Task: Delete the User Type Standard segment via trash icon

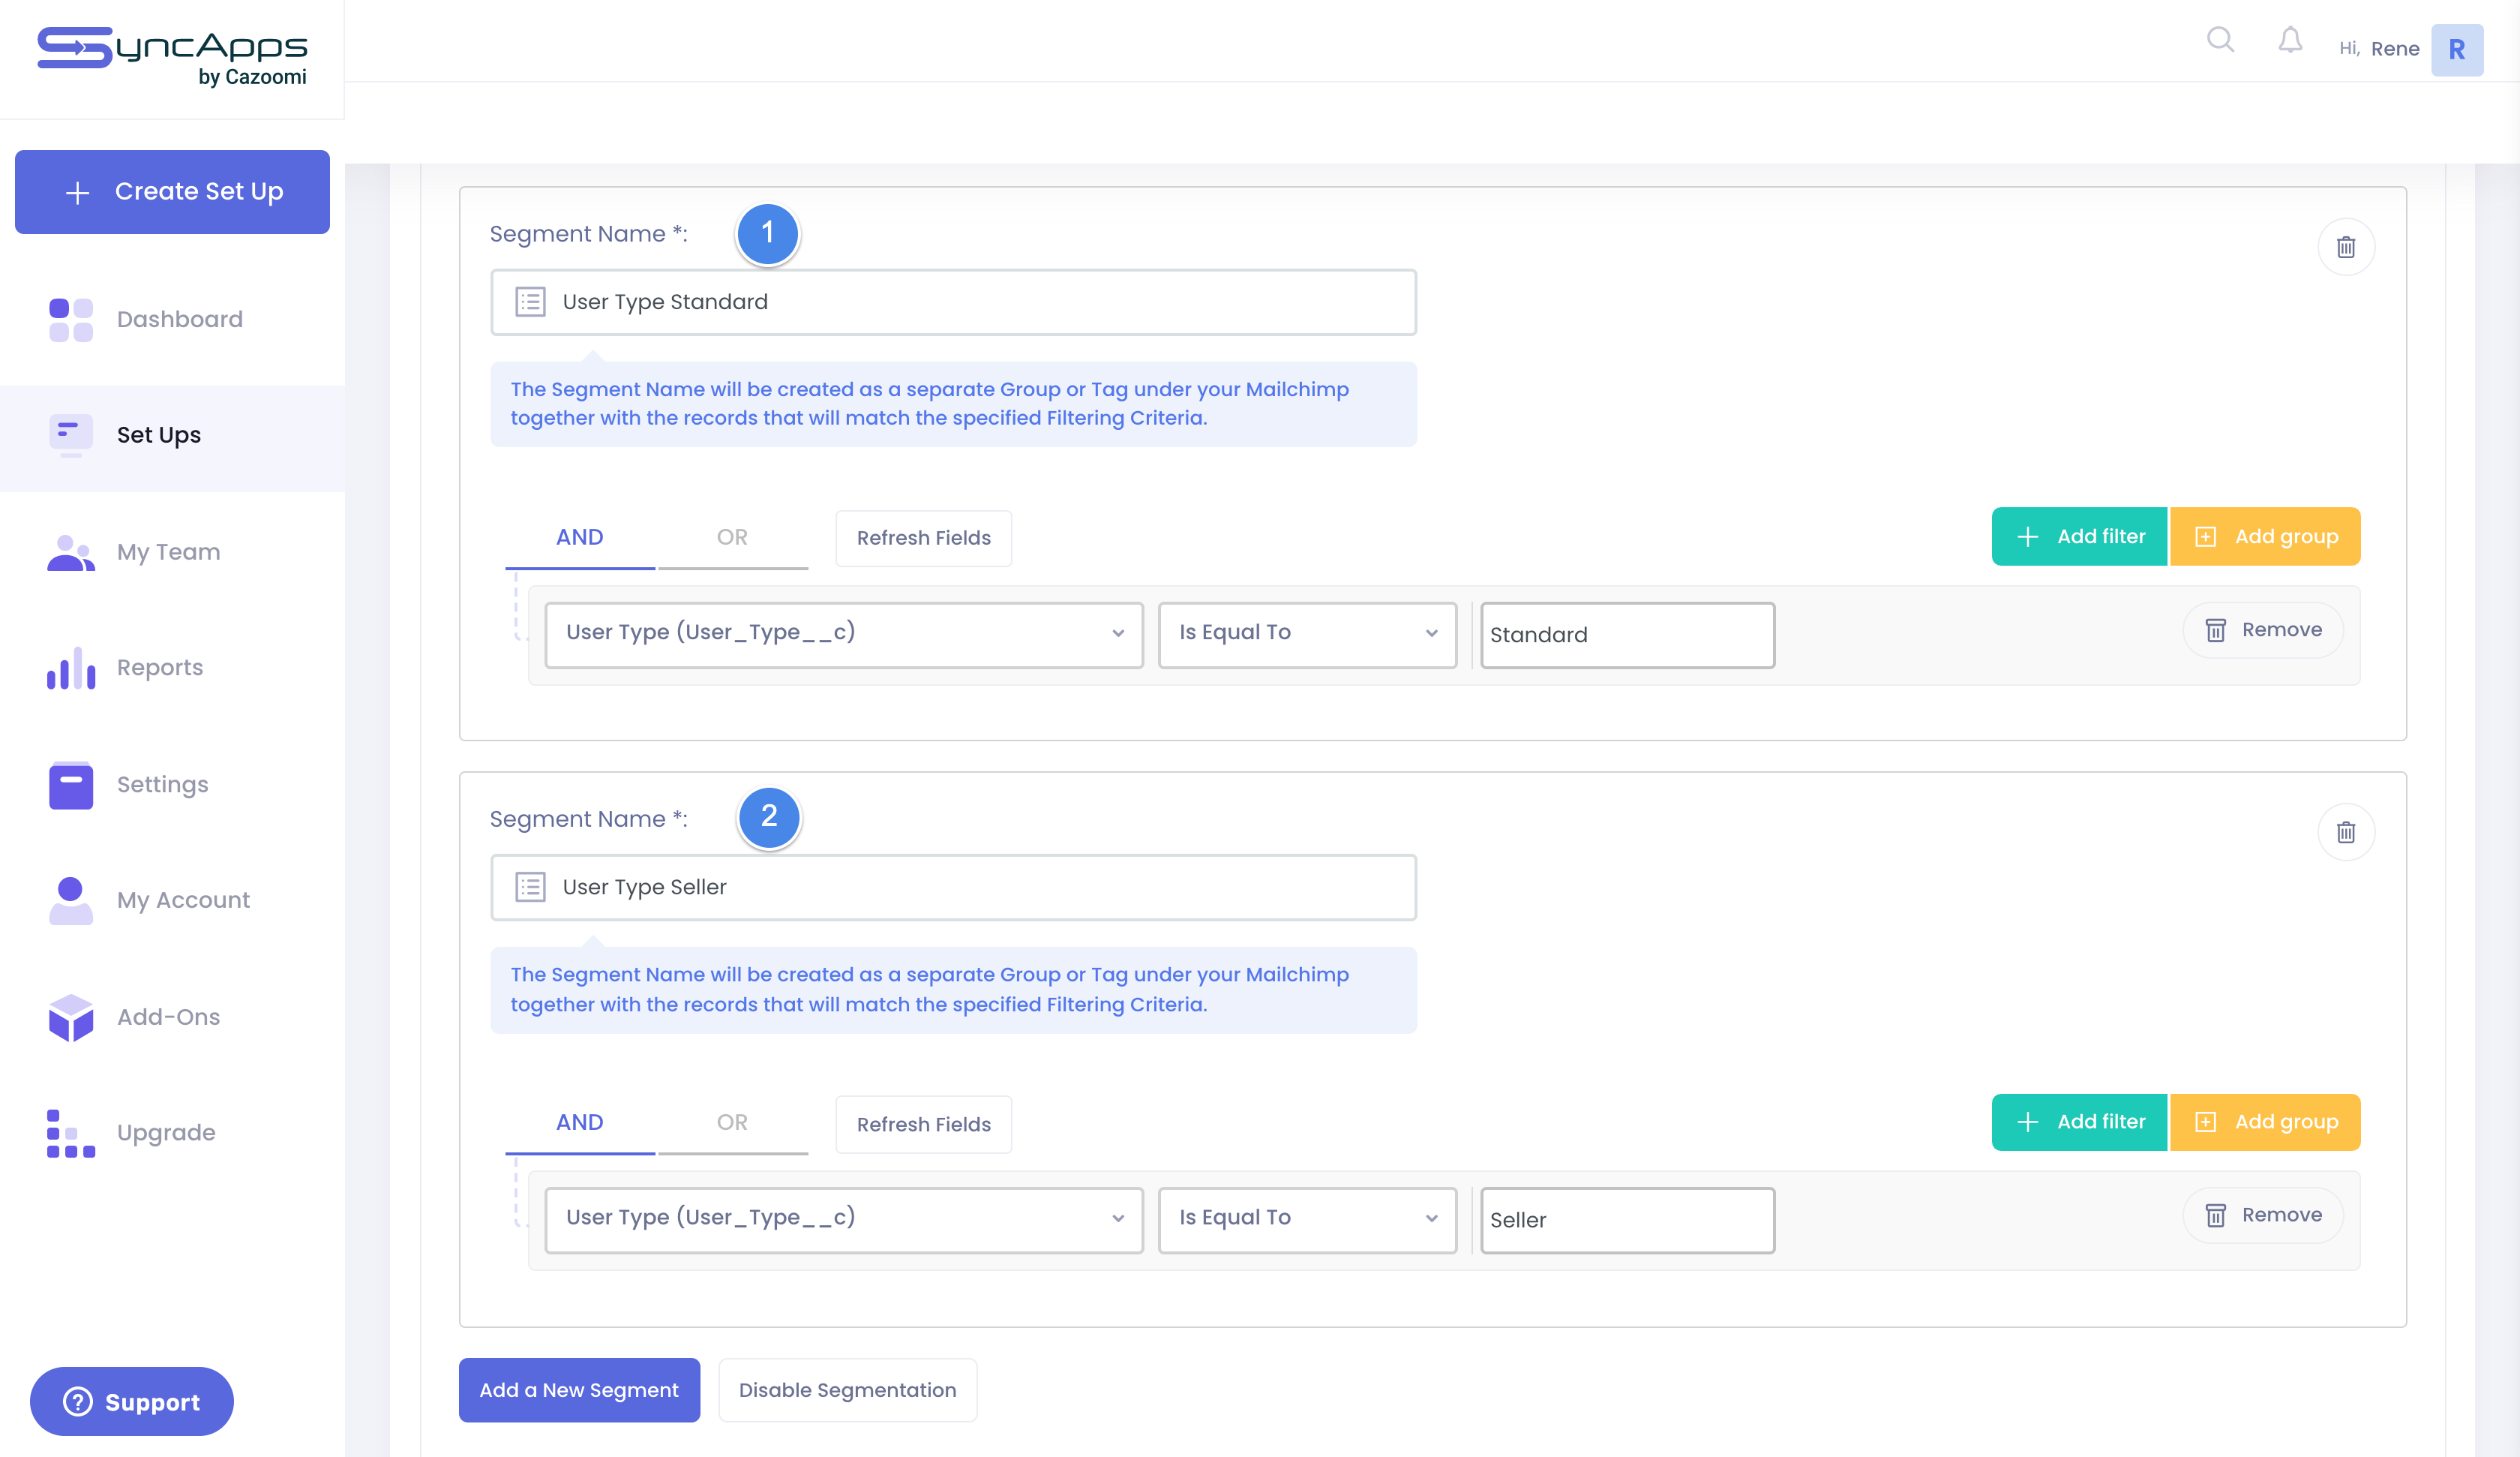Action: click(2345, 247)
